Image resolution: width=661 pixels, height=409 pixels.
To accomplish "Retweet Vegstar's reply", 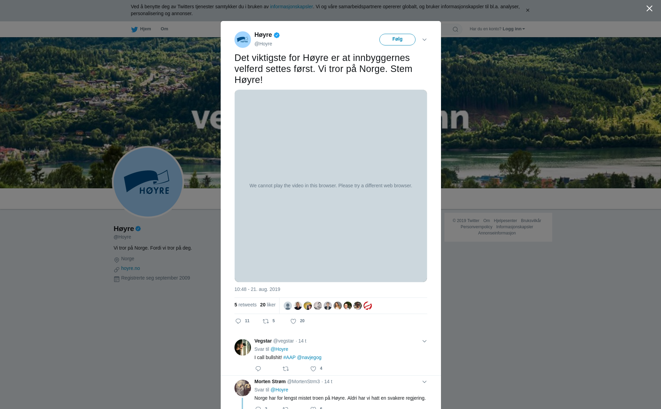I will point(286,369).
